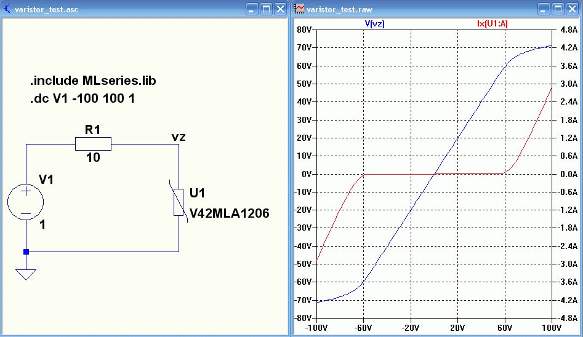583x337 pixels.
Task: Click the ground symbol in schematic
Action: 26,274
